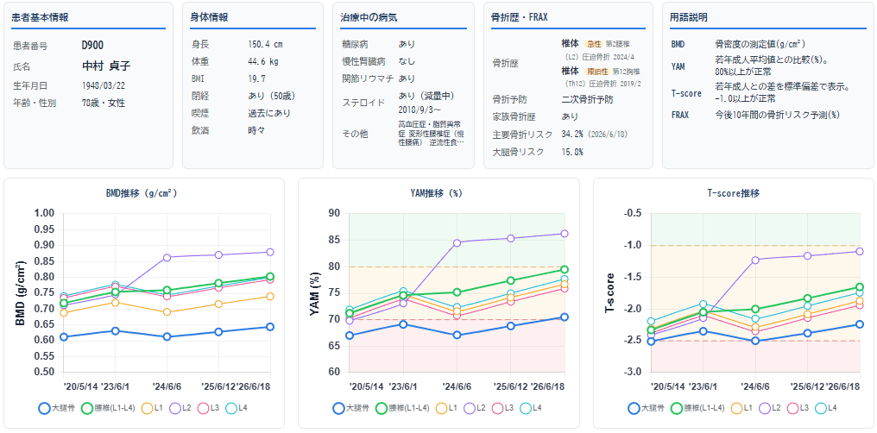The image size is (877, 433).
Task: Select L2 data point at '26/6/18 in T-score chart
Action: click(859, 251)
